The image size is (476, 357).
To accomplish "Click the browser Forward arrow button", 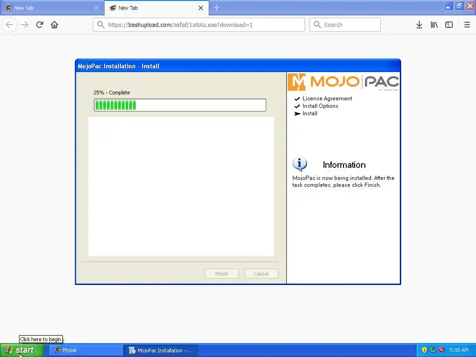I will (x=25, y=25).
